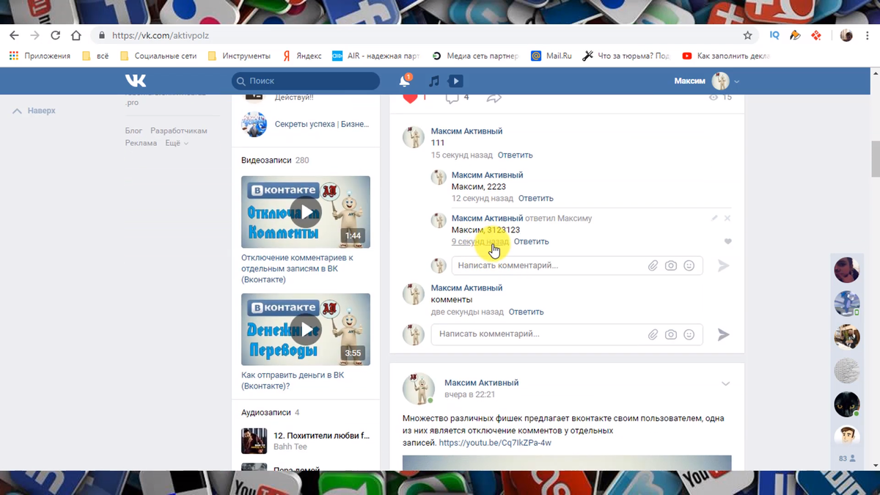Open the AIR - надежная парт bookmark

375,56
